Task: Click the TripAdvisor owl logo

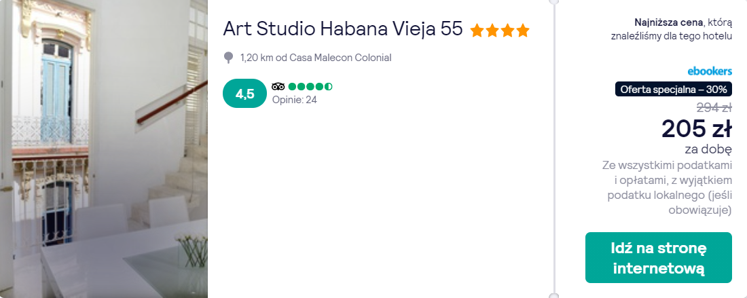Action: point(278,86)
